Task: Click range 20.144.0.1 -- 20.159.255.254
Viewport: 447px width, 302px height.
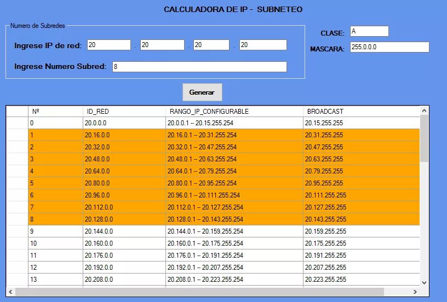Action: coord(234,231)
